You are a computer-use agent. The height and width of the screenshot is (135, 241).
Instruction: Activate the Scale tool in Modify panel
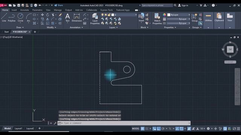[x=48, y=23]
